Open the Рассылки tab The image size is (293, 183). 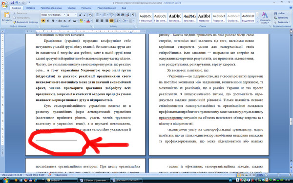86,8
